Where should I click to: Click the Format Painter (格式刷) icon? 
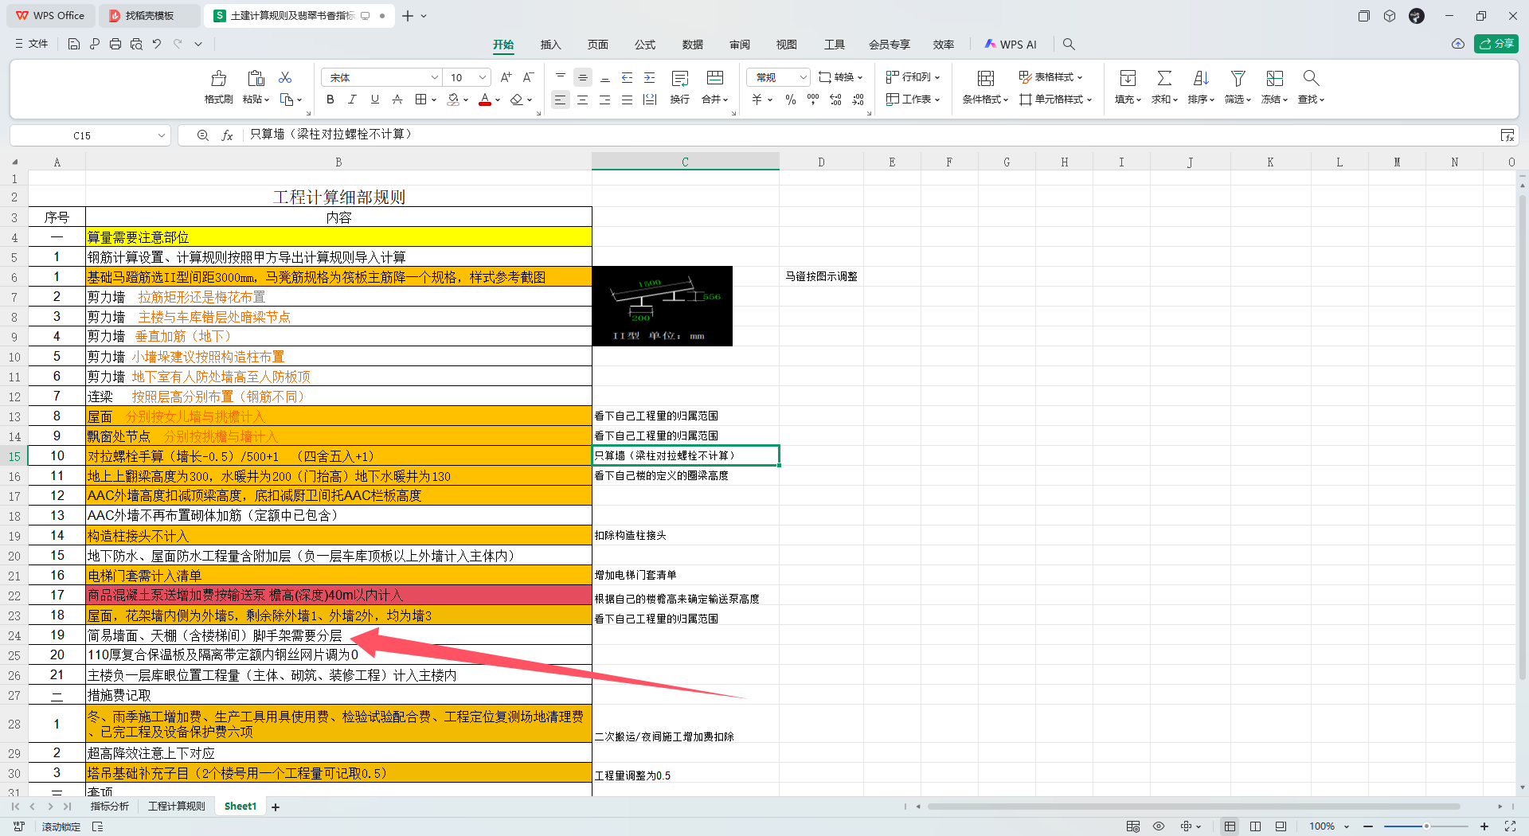click(x=218, y=78)
